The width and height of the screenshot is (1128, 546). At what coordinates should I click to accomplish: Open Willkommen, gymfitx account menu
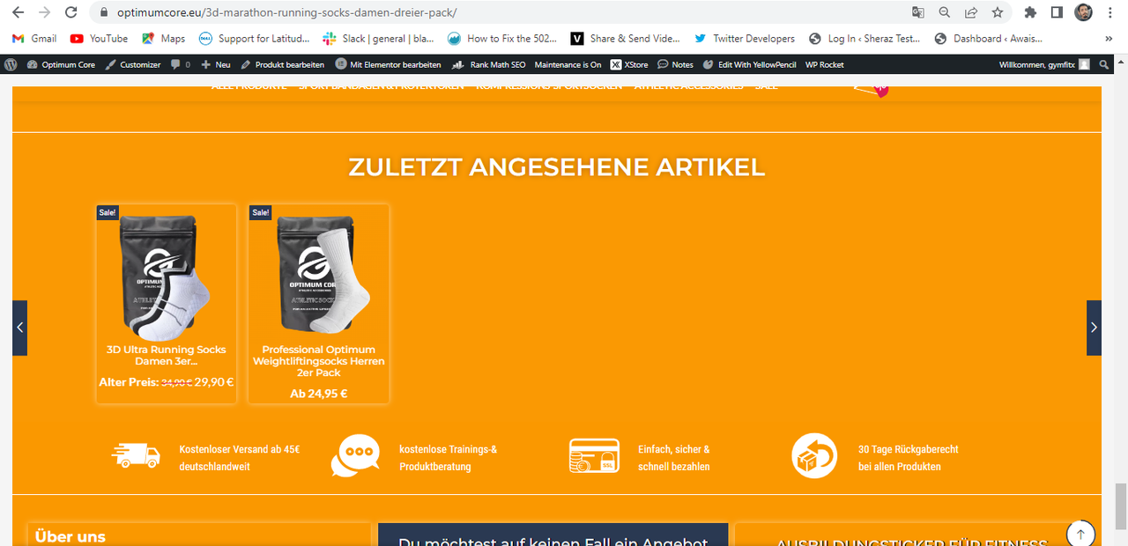(1043, 64)
